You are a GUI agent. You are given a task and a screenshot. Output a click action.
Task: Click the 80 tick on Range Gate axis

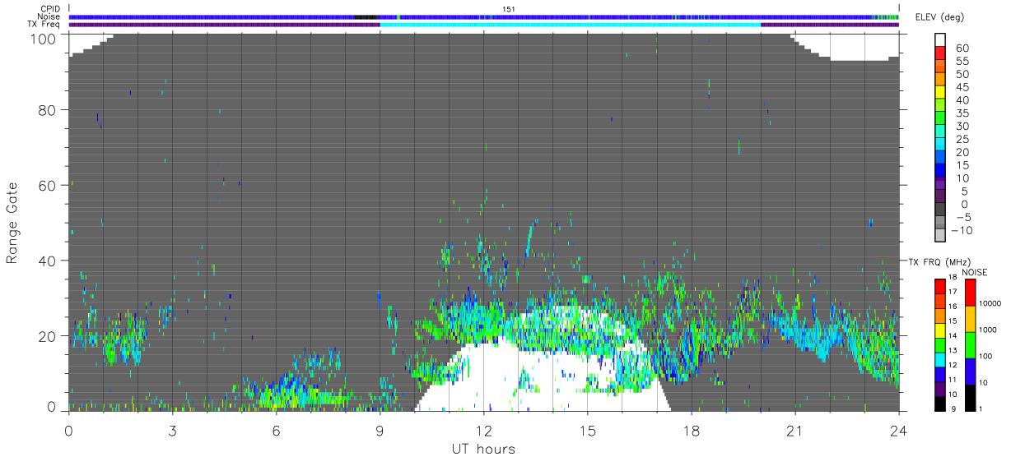click(49, 109)
